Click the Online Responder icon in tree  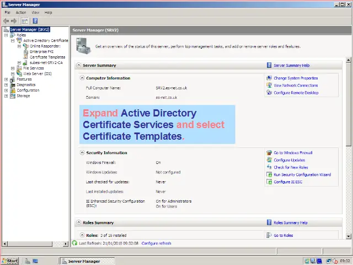(26, 46)
